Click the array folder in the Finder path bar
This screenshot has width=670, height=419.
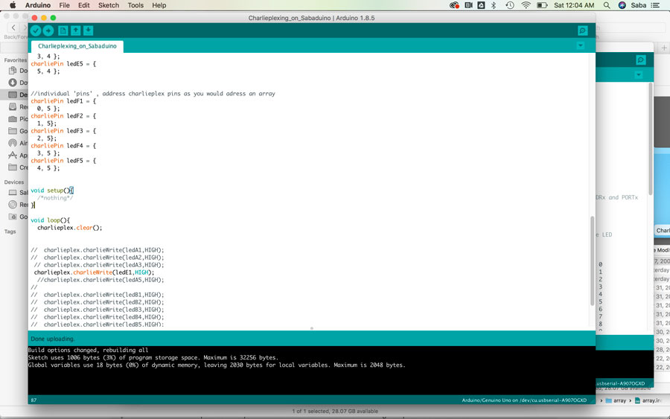[x=616, y=400]
